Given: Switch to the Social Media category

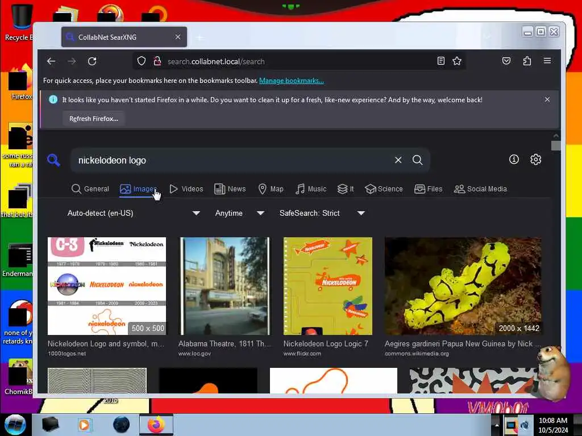Looking at the screenshot, I should click(480, 188).
